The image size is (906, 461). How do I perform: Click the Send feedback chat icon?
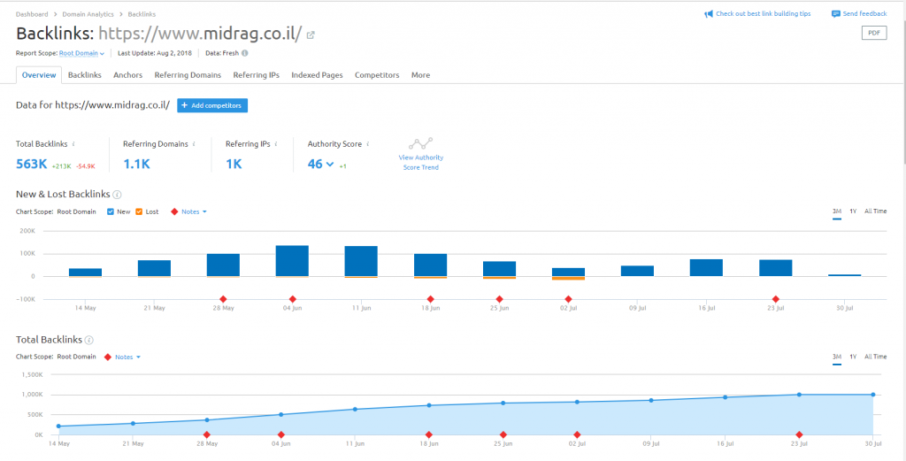click(x=835, y=14)
